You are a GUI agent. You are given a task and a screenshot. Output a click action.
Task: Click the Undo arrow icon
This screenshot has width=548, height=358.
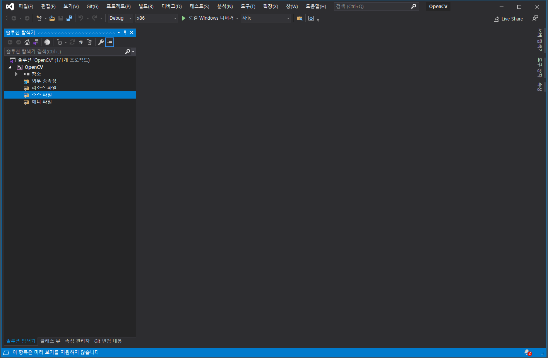pos(81,18)
